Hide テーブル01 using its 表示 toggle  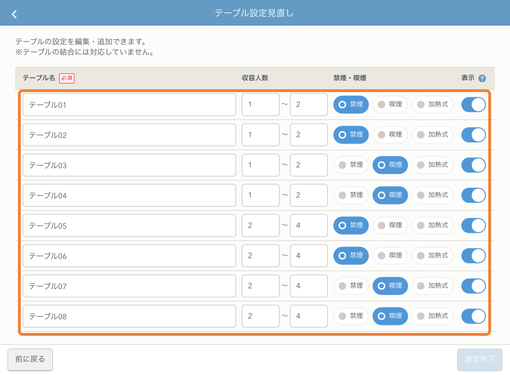click(x=473, y=104)
